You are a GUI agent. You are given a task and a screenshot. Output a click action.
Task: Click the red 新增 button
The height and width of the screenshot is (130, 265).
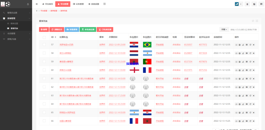coord(43,30)
